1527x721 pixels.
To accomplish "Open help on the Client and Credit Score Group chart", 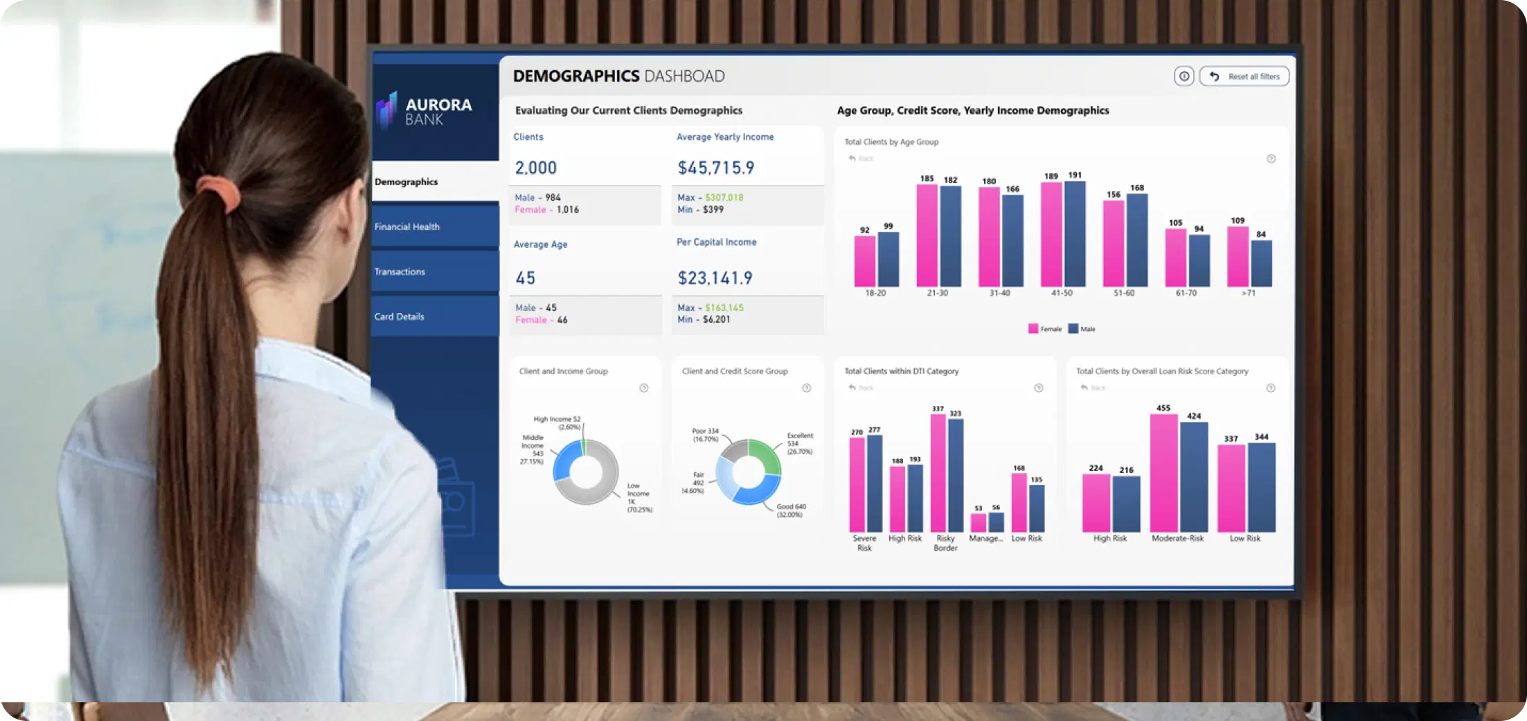I will coord(806,388).
